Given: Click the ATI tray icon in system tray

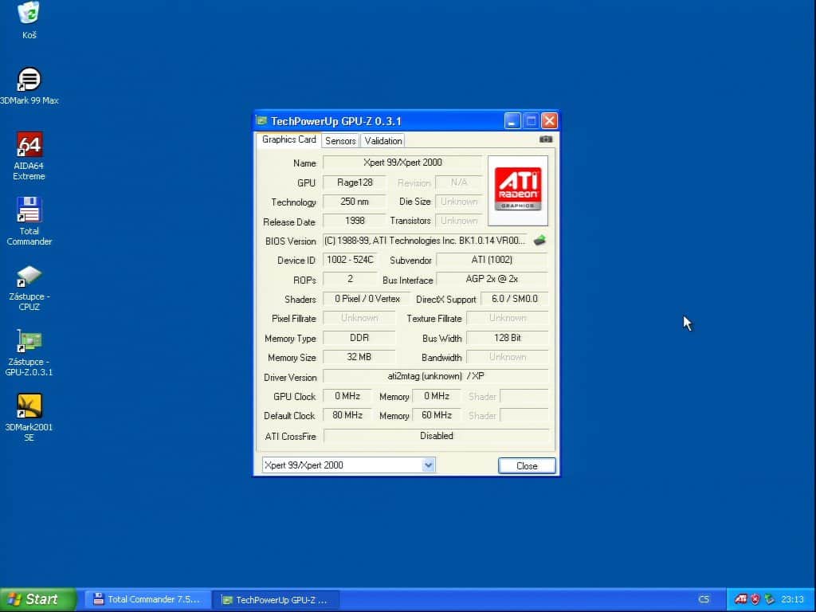Looking at the screenshot, I should pos(740,599).
